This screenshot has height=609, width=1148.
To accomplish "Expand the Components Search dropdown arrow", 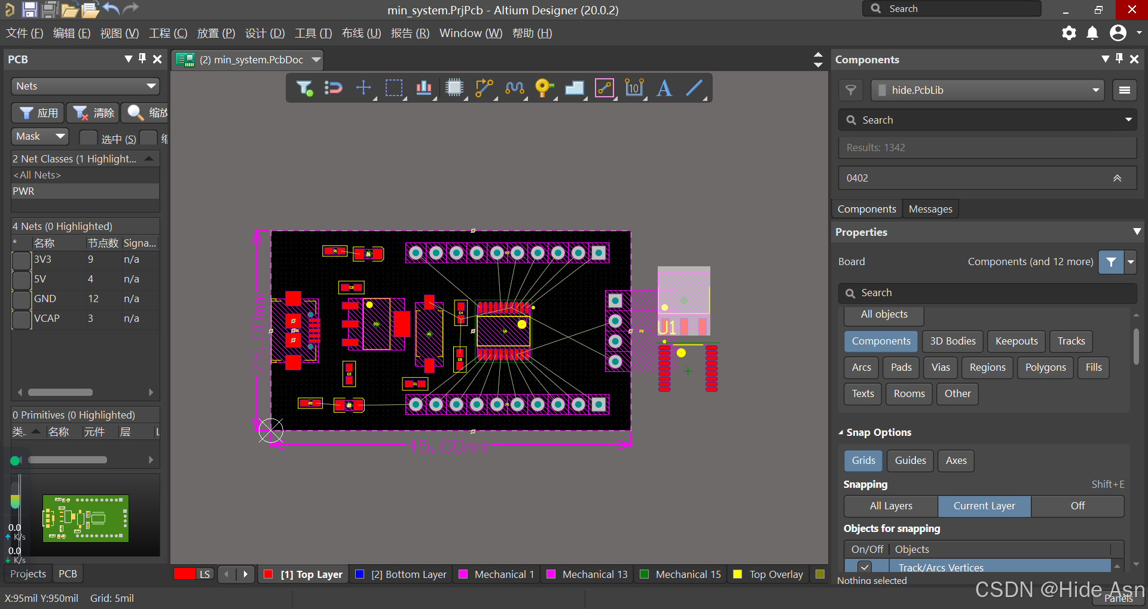I will pyautogui.click(x=1128, y=120).
